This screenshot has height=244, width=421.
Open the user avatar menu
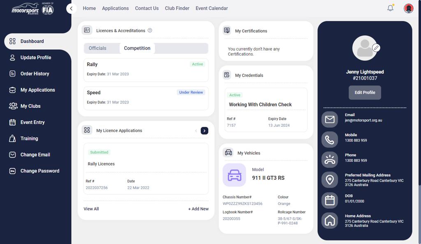[408, 8]
